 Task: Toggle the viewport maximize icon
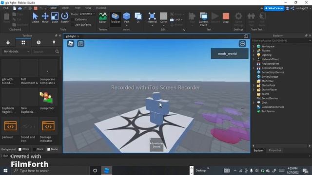point(246,36)
